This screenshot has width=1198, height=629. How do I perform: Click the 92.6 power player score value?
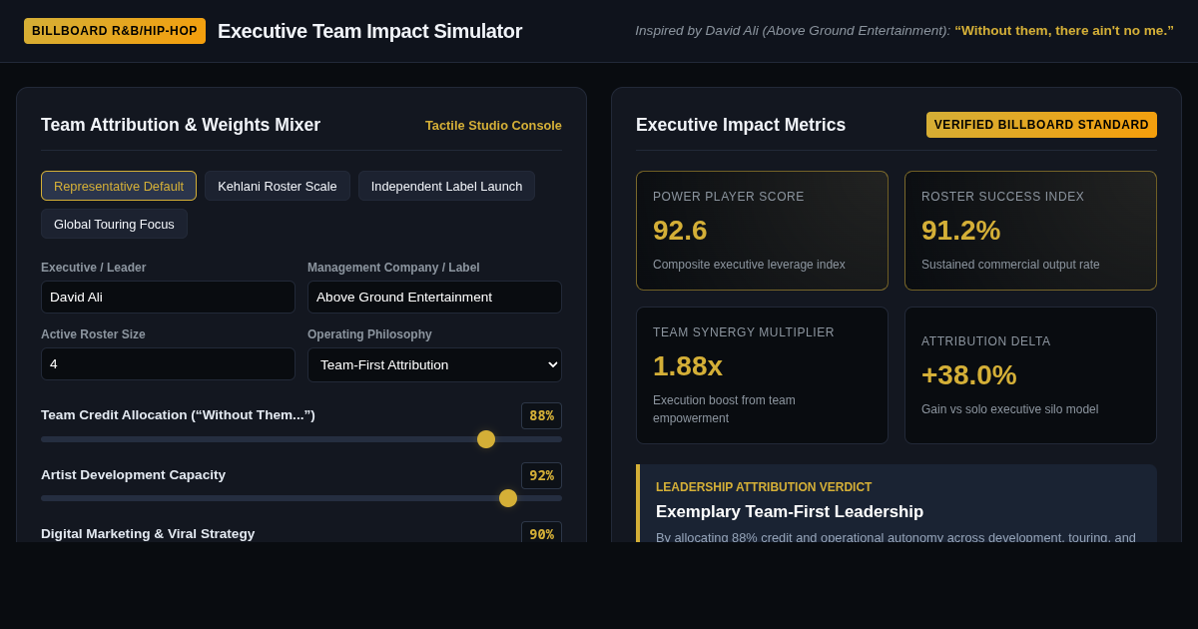coord(680,231)
